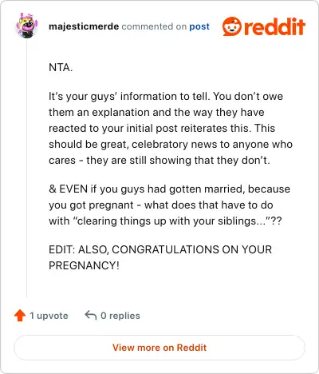
Task: Select the "1 upvote" count label
Action: click(49, 316)
